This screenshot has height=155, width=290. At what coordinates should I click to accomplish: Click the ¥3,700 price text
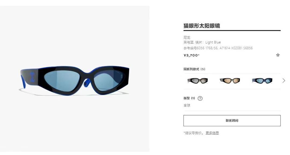pos(192,55)
